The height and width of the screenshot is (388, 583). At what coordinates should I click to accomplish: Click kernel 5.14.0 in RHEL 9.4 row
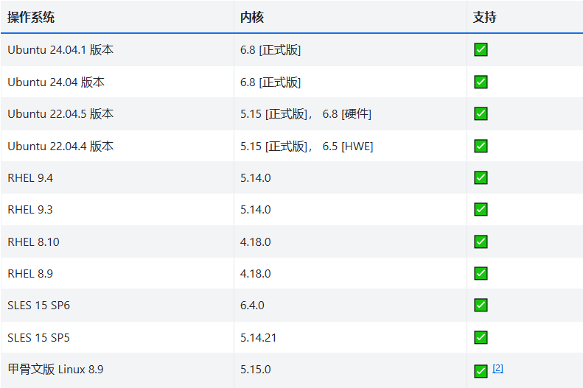256,178
